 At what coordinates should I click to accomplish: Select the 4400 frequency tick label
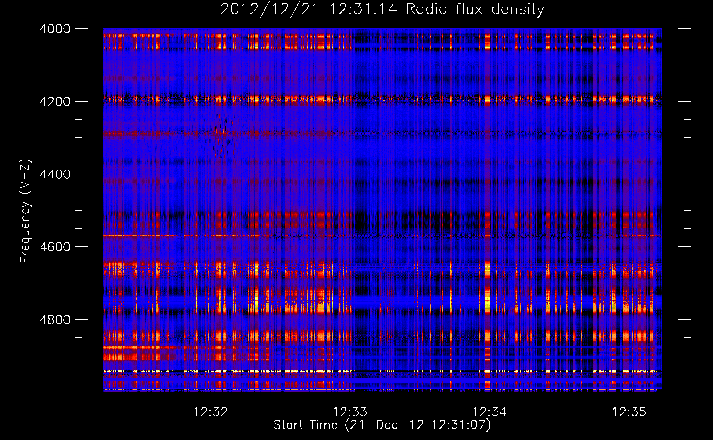coord(55,174)
